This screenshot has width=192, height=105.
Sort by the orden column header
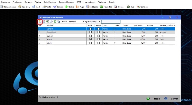[x=118, y=25]
